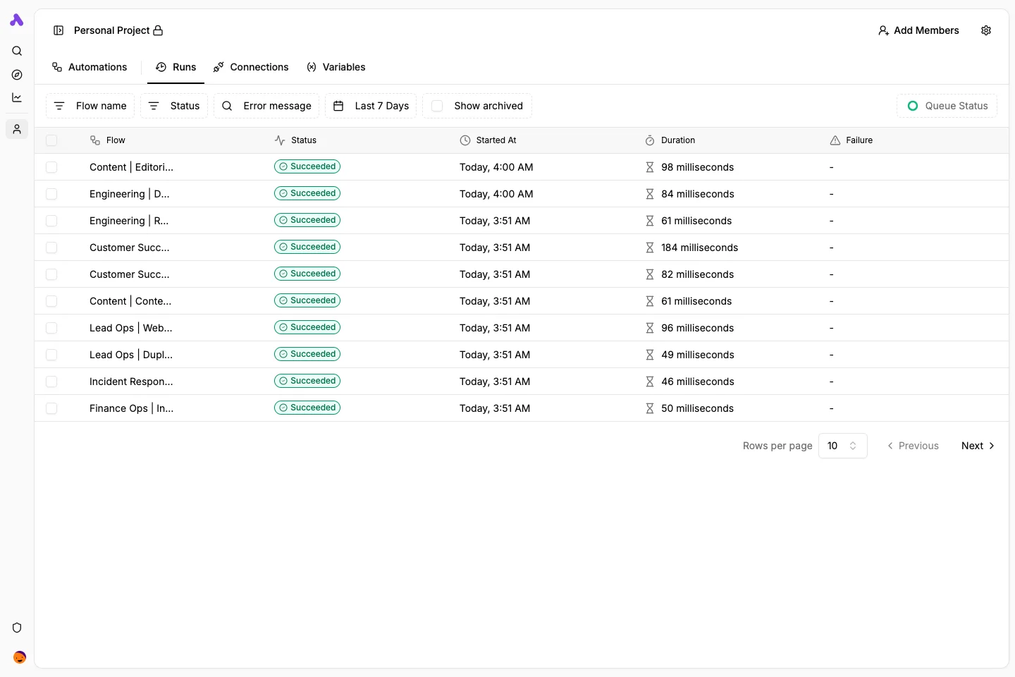The height and width of the screenshot is (677, 1015).
Task: Switch to the Automations tab
Action: click(x=90, y=67)
